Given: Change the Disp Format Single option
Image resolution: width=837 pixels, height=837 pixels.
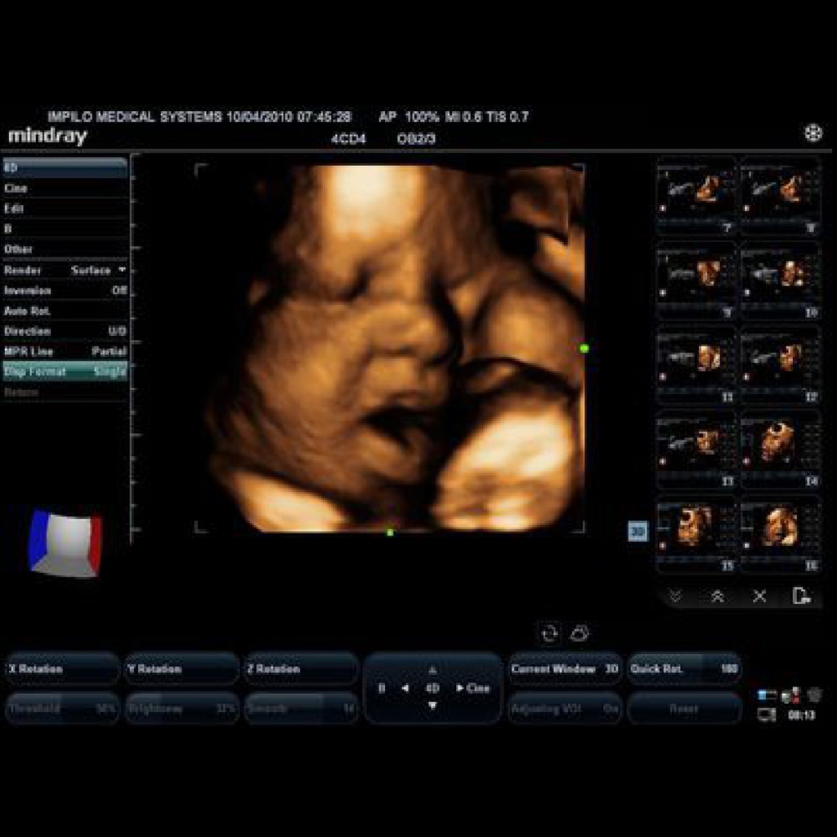Looking at the screenshot, I should (65, 371).
